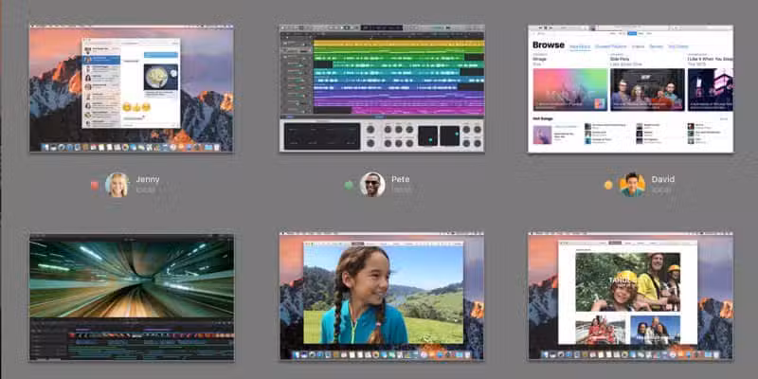The height and width of the screenshot is (379, 758).
Task: Click the colorful album banner on David's screen
Action: click(569, 89)
